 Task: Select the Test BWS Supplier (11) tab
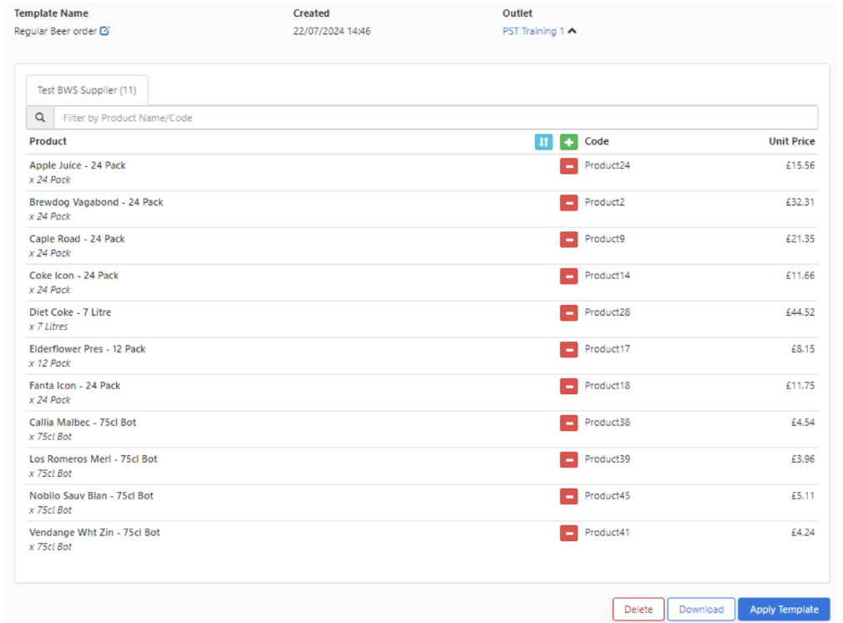coord(87,90)
